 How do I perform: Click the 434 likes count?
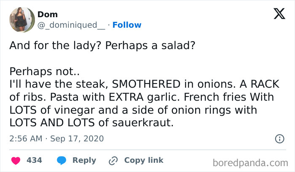pos(34,160)
